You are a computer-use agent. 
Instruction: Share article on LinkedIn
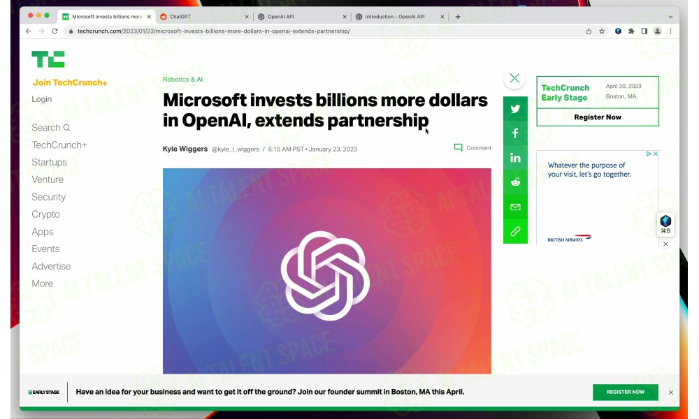click(515, 158)
